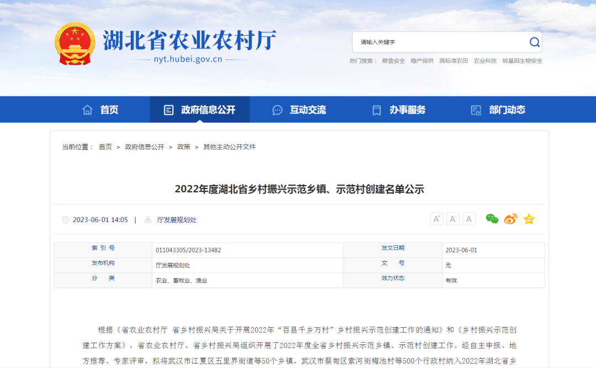Click the 文号 table label

[x=393, y=263]
